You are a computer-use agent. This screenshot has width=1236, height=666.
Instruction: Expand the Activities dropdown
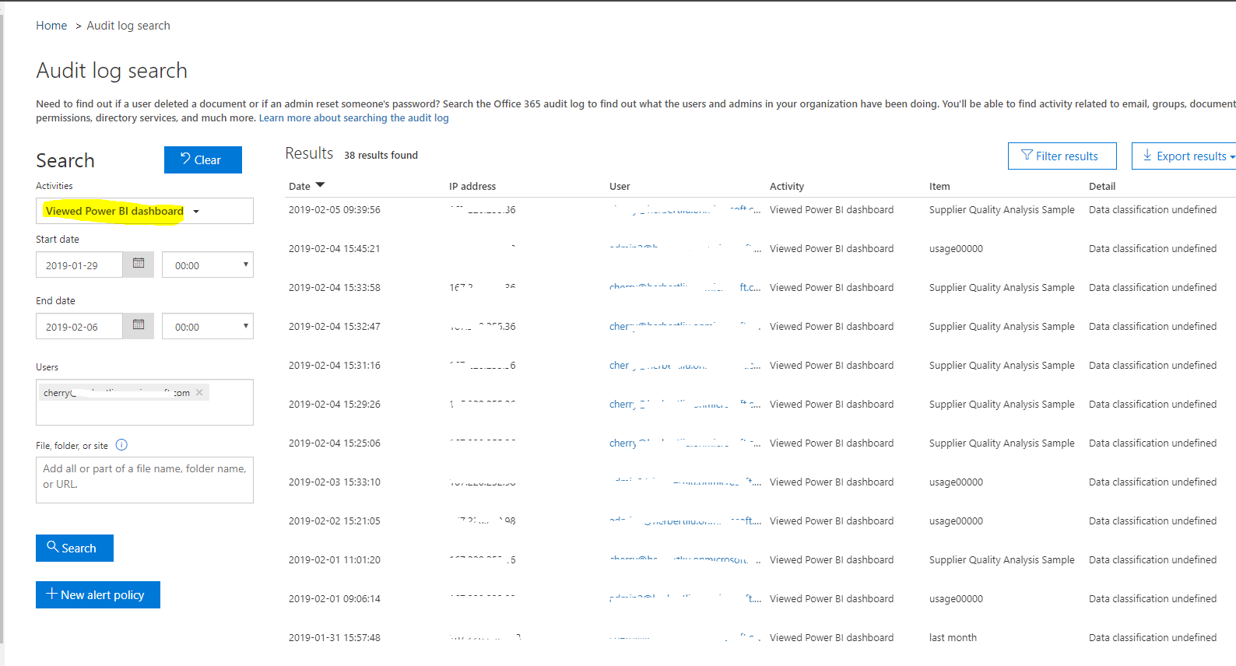[x=145, y=211]
